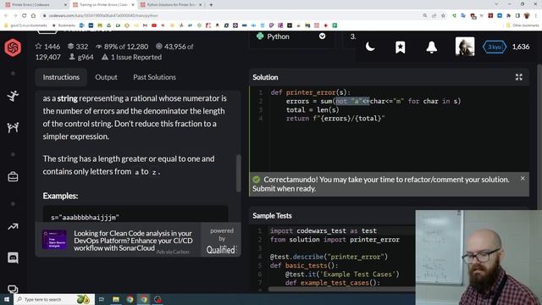Open the Gmail bookmark icon
The image size is (542, 305).
click(145, 25)
